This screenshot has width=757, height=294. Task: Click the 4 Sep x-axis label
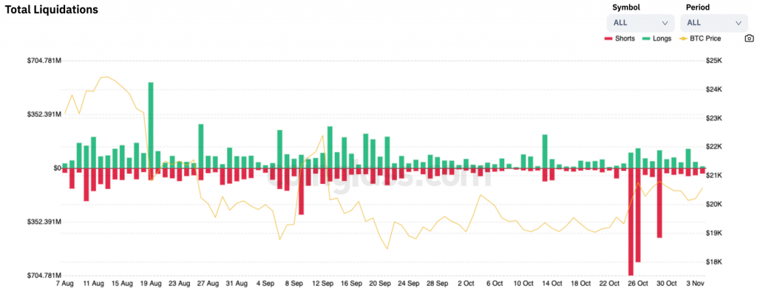[x=265, y=284]
